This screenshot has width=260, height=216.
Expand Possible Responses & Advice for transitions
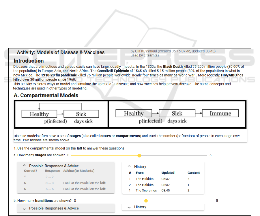[x=25, y=208]
